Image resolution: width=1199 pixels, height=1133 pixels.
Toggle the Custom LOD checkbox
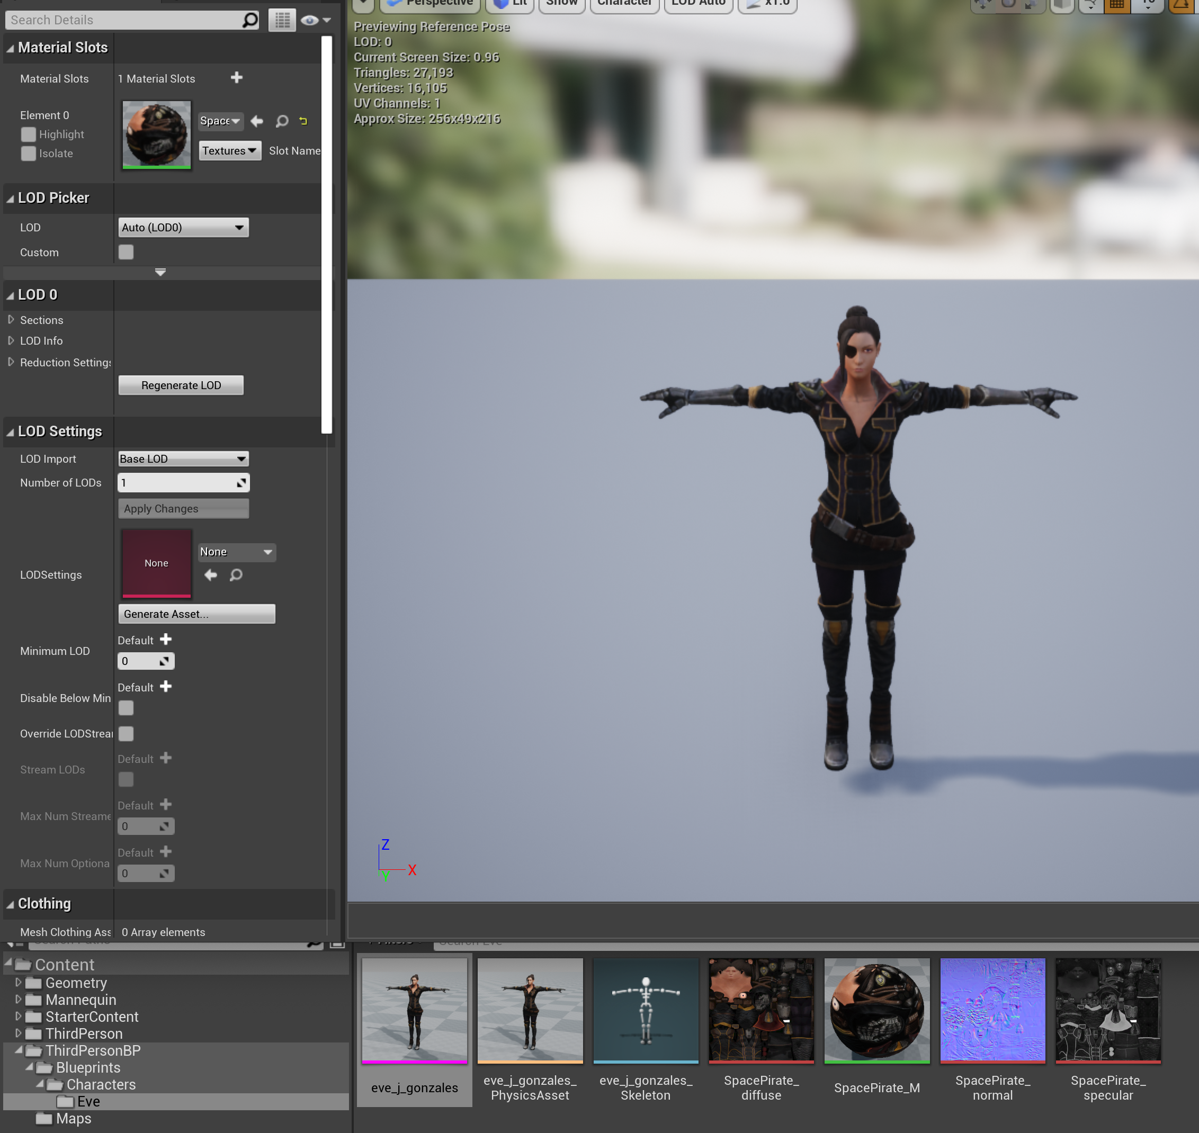[x=126, y=252]
